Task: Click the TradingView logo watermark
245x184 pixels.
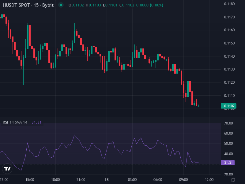Action: (x=8, y=169)
